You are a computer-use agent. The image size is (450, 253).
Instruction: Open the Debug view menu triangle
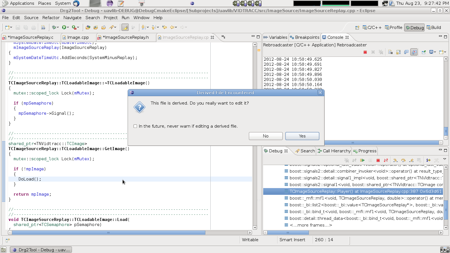445,159
